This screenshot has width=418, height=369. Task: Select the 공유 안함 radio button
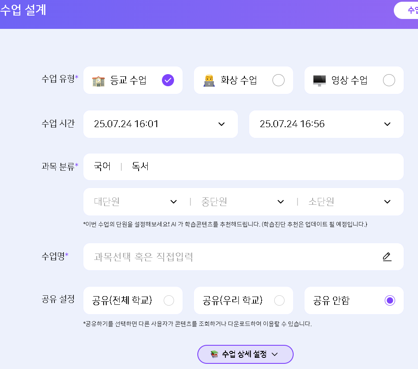[390, 300]
